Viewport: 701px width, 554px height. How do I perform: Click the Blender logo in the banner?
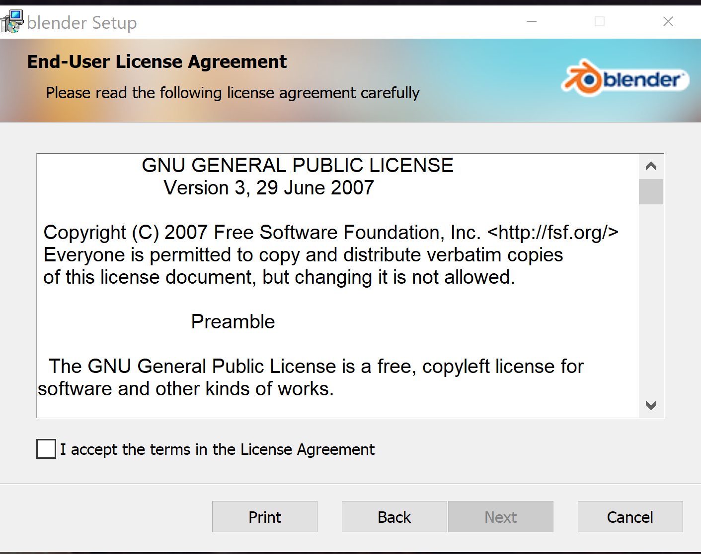point(625,78)
